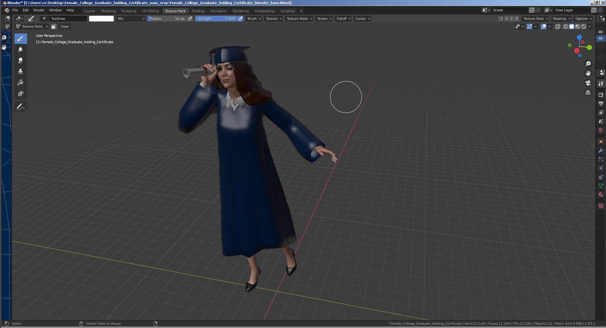
Task: Open the viewport View menu
Action: coord(65,26)
